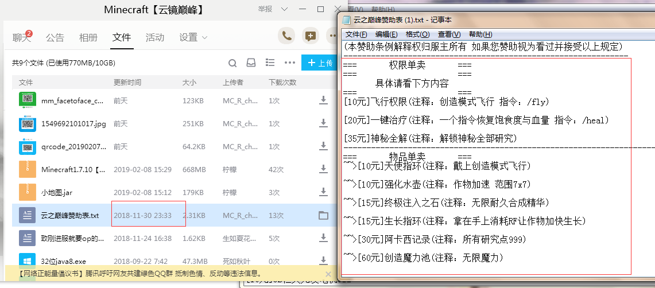Search files with the magnifier icon
Screen dimensions: 655x288
[232, 63]
